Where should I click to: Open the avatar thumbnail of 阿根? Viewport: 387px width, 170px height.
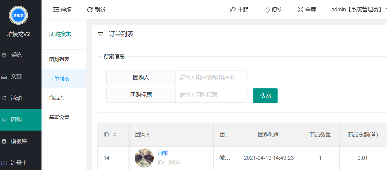click(144, 158)
